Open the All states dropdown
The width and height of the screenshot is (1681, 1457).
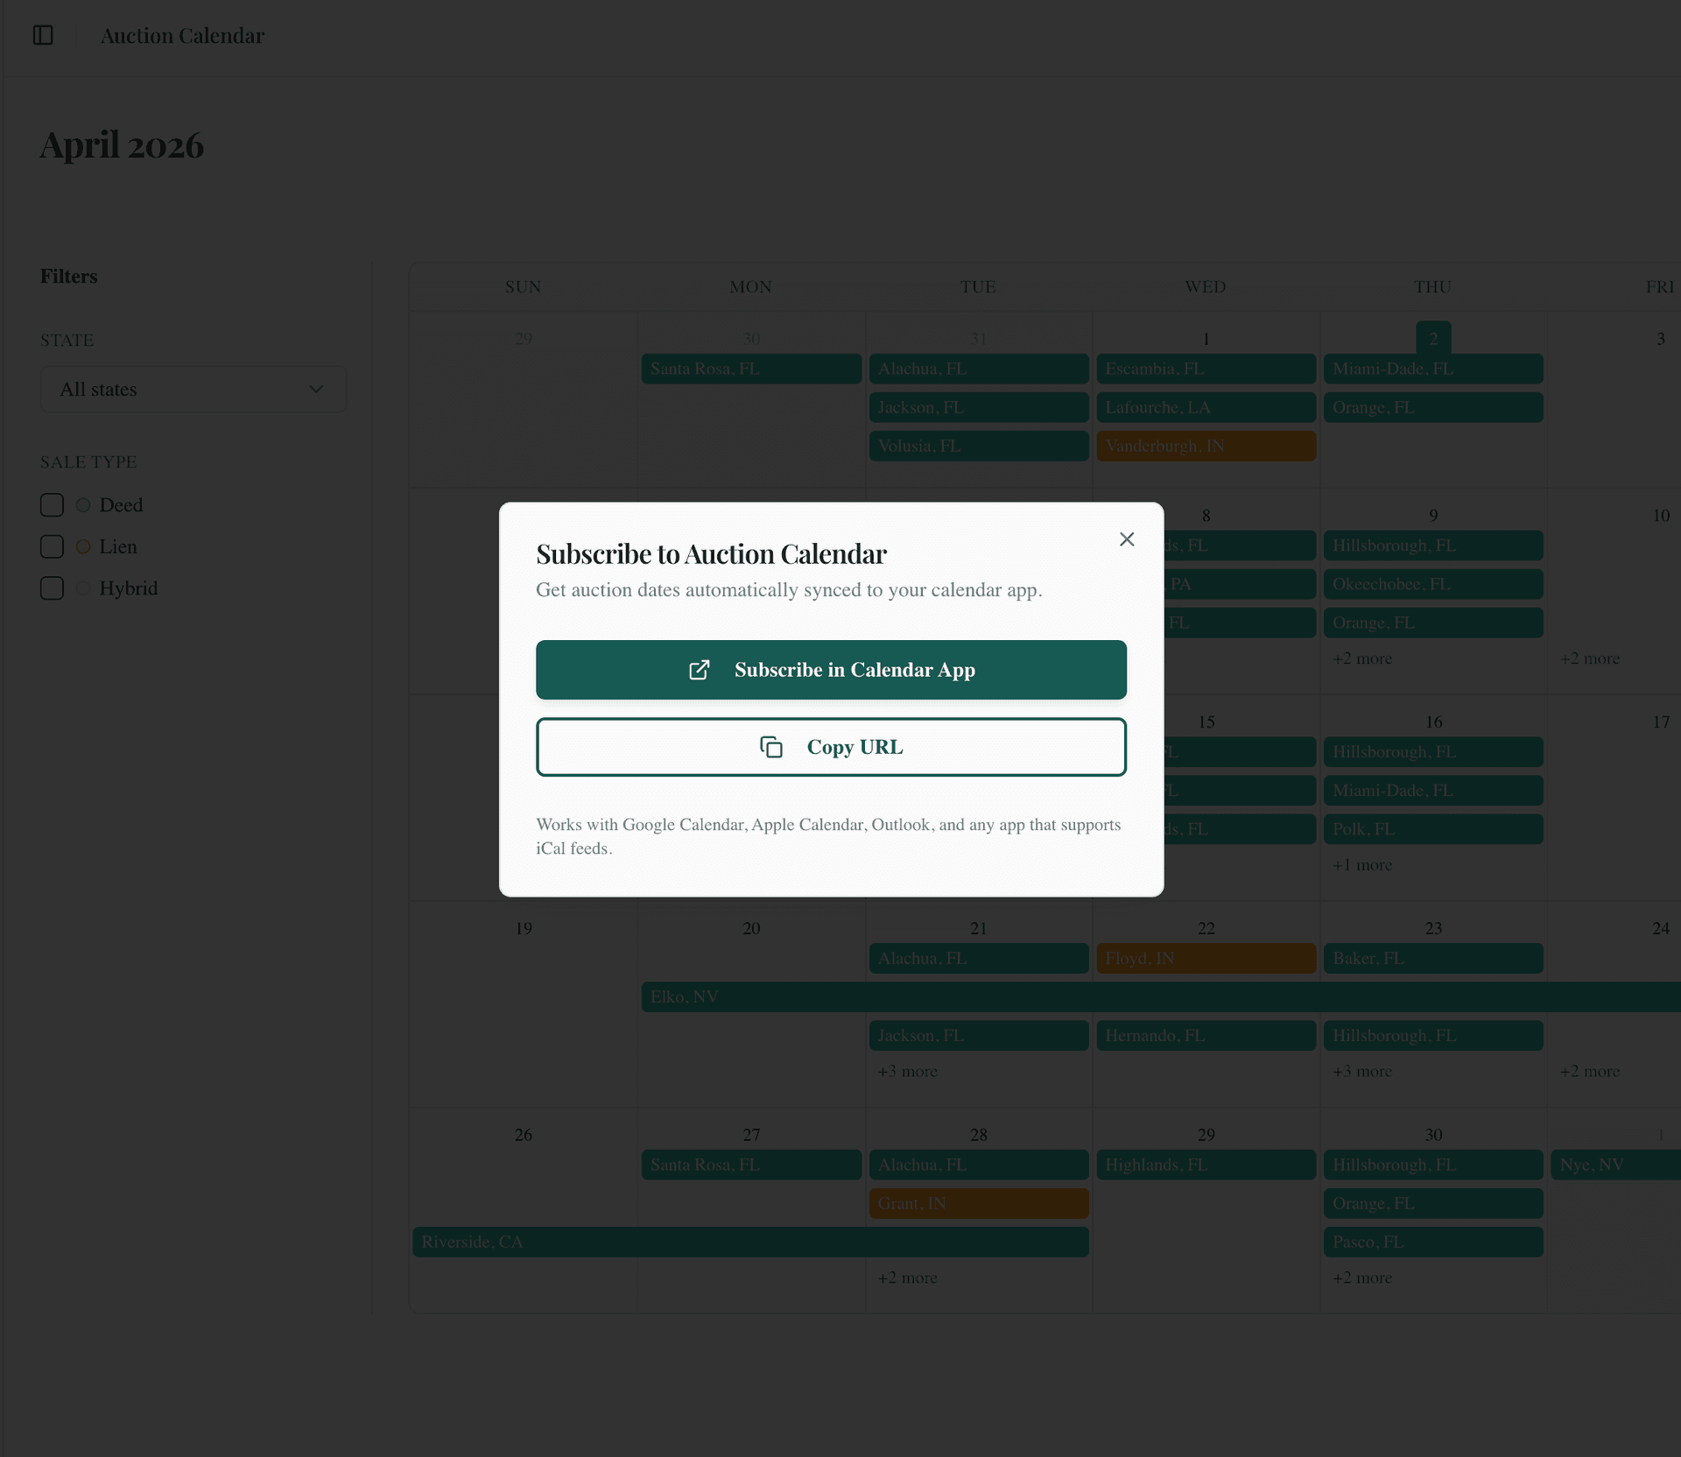point(193,389)
